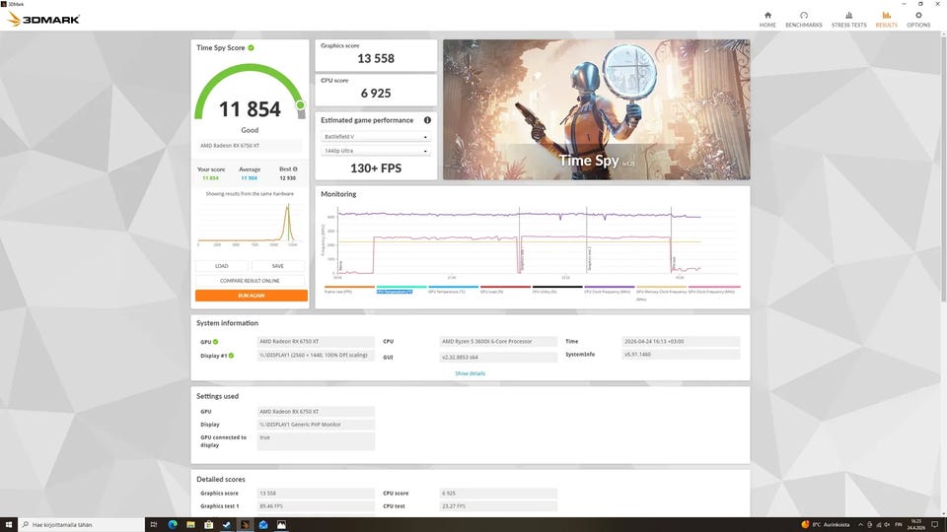Click the GPU Load red legend swatch

(x=505, y=287)
